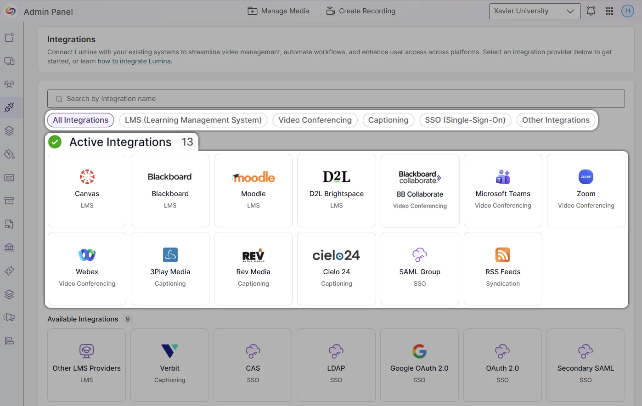Open the Cielo 24 captioning card

click(337, 269)
